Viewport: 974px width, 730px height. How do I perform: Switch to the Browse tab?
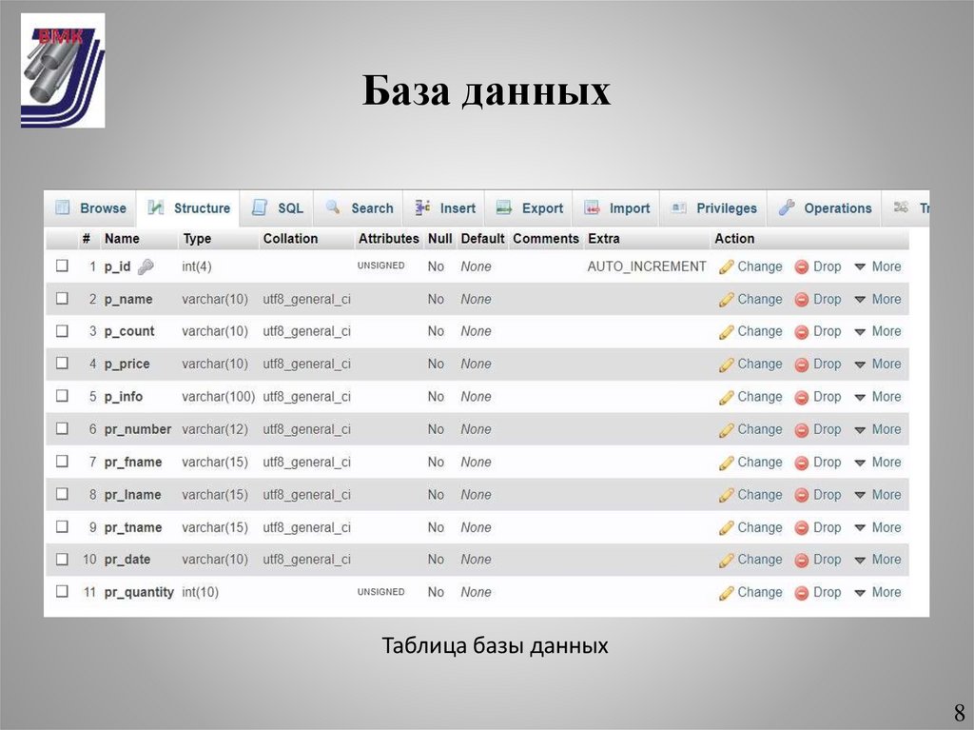(88, 207)
